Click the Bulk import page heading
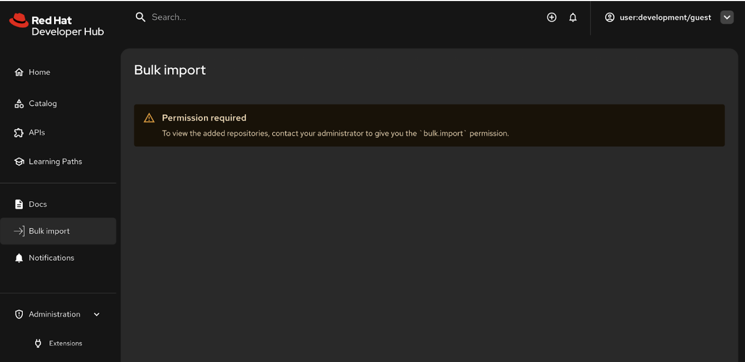The width and height of the screenshot is (745, 362). click(170, 70)
